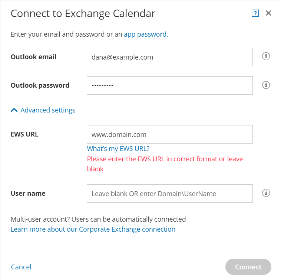Show info for the User name field
281x279 pixels.
pos(266,193)
